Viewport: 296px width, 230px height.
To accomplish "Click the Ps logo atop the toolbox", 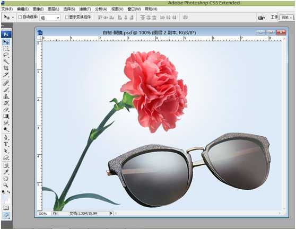I will pos(6,34).
